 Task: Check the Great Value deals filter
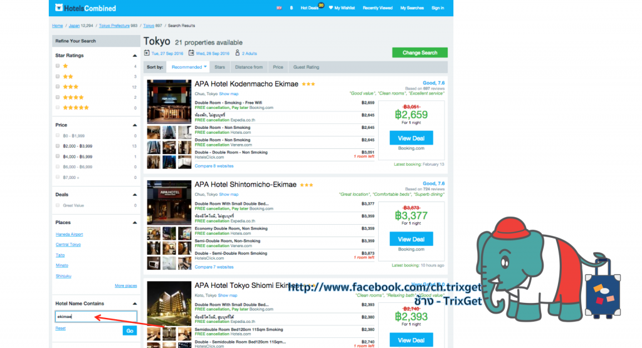tap(58, 205)
